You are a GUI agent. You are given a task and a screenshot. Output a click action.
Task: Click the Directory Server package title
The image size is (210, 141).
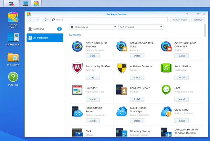click(140, 131)
